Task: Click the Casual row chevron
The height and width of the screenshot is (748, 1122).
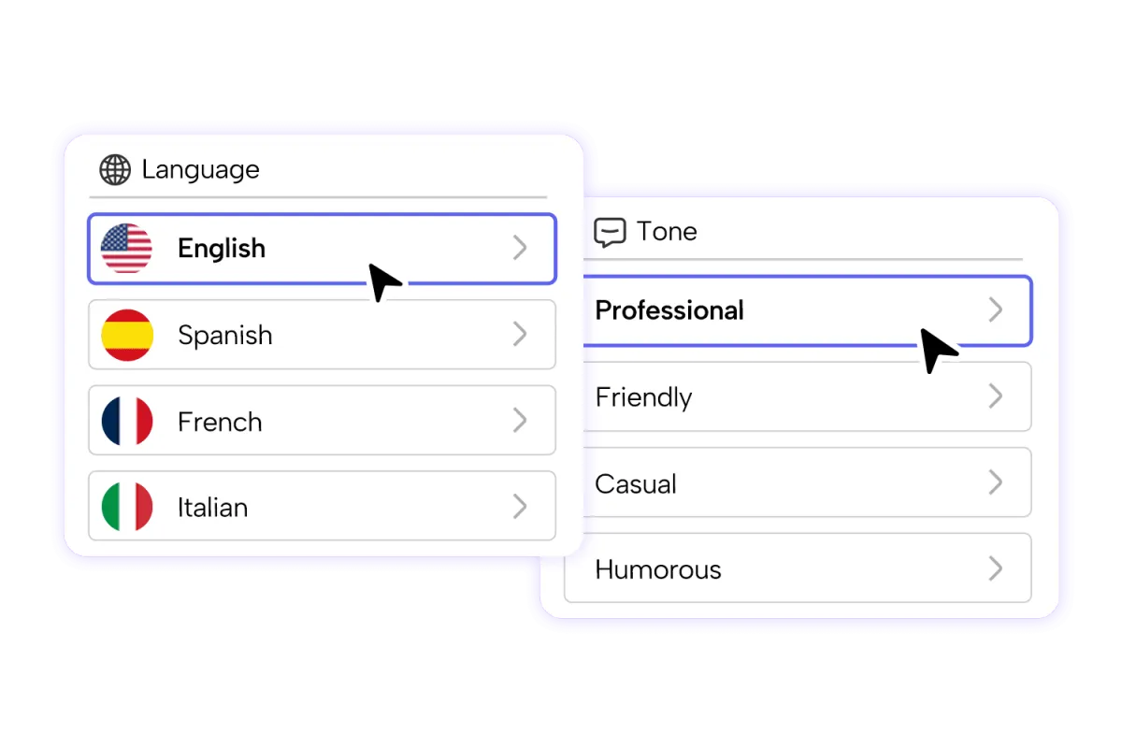Action: click(996, 482)
